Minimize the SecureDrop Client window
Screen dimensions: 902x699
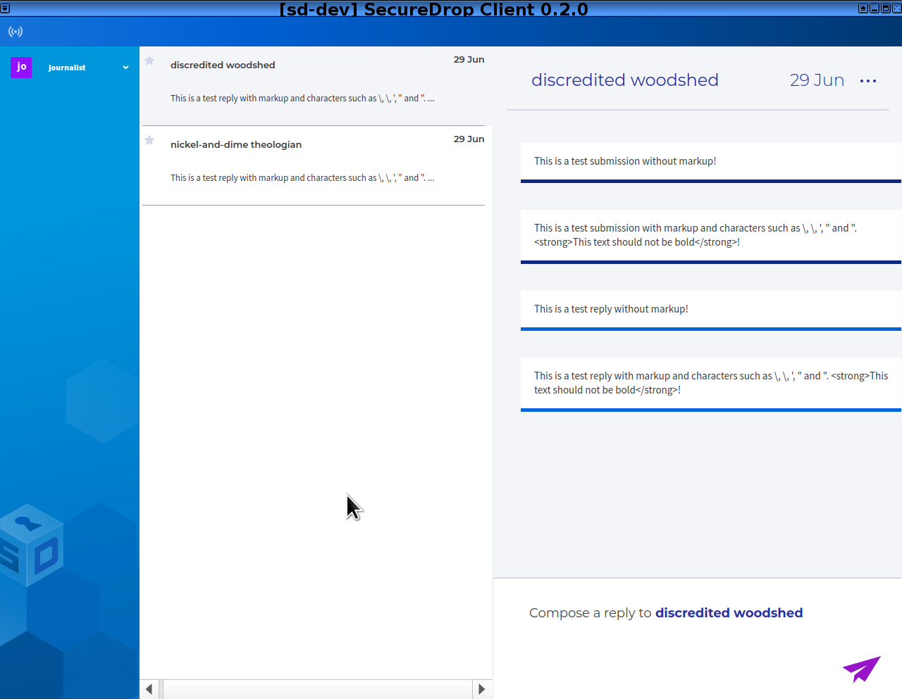pyautogui.click(x=875, y=8)
